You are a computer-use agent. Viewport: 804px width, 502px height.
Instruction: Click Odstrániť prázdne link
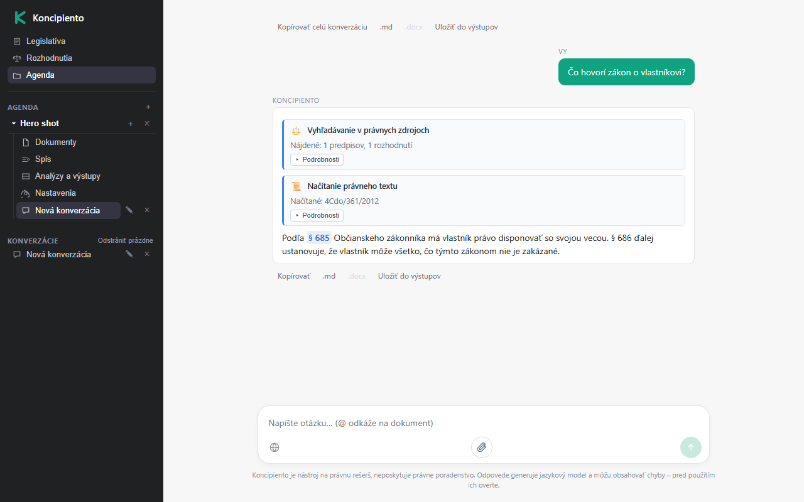pos(126,241)
